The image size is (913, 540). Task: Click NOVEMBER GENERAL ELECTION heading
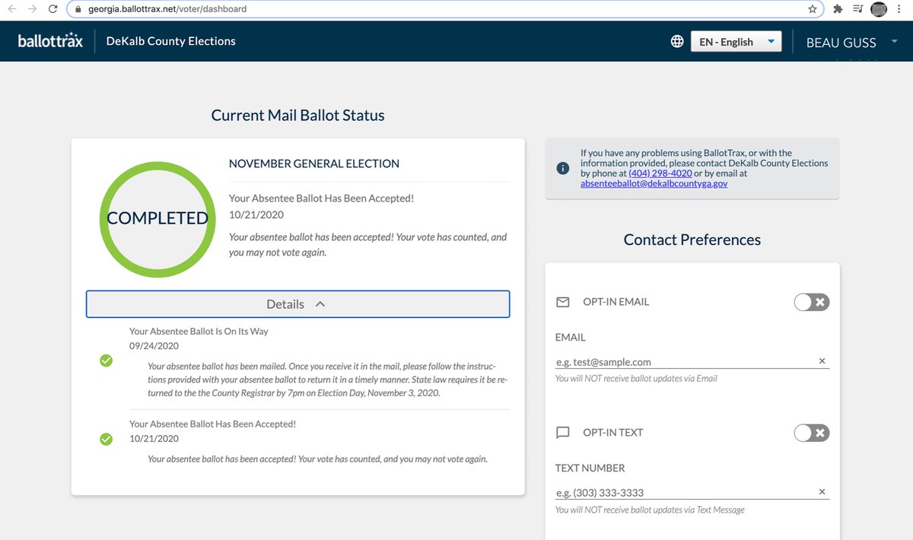pos(314,164)
